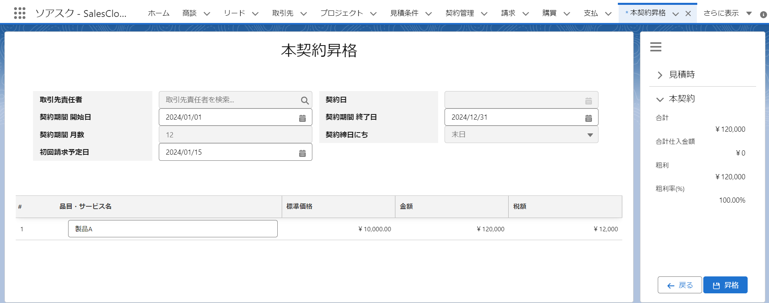Open the App Launcher grid icon
The image size is (769, 303).
click(x=19, y=13)
